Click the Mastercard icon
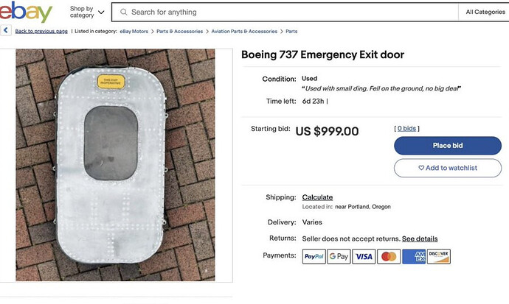509x304 pixels. (x=389, y=256)
